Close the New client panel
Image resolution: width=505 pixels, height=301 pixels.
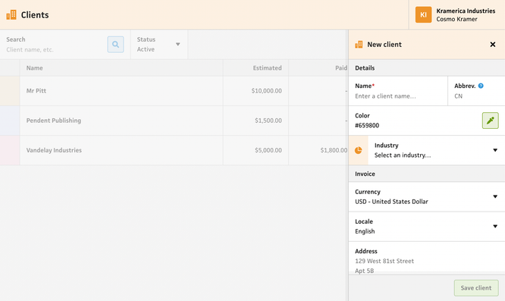[492, 45]
